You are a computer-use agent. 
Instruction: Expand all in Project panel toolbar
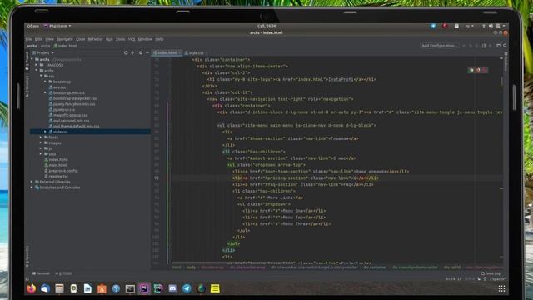(132, 53)
